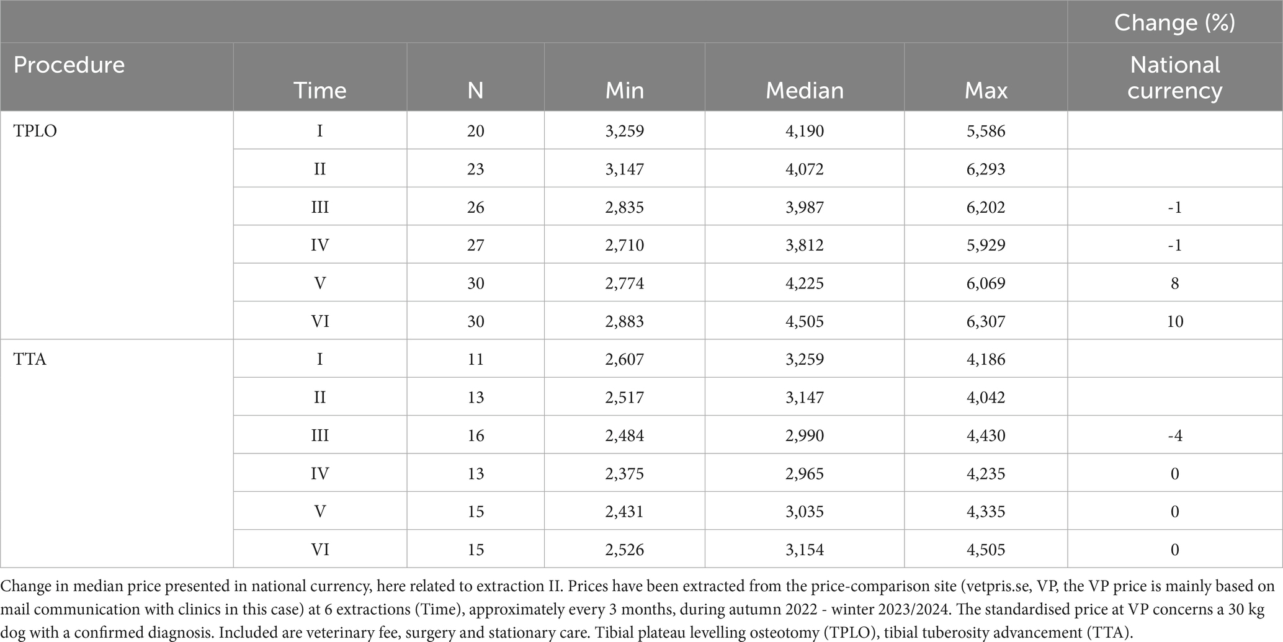Click the TTA procedure row label

point(30,359)
